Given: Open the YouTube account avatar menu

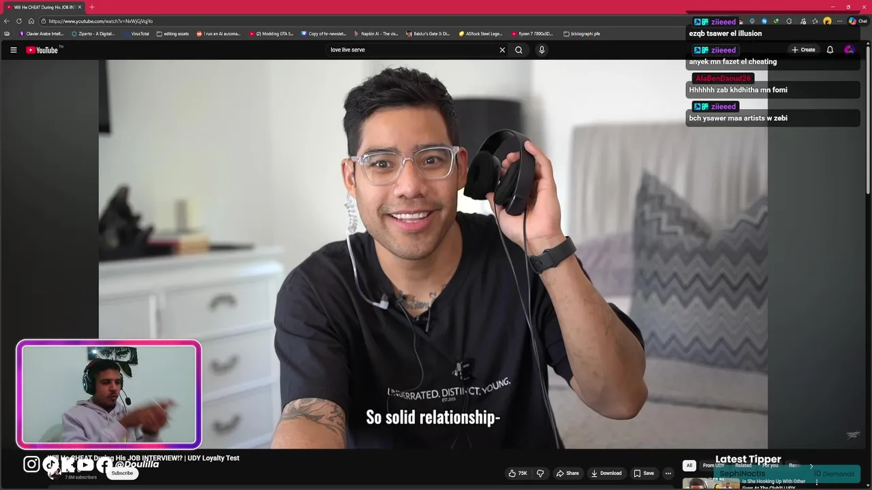Looking at the screenshot, I should tap(849, 50).
